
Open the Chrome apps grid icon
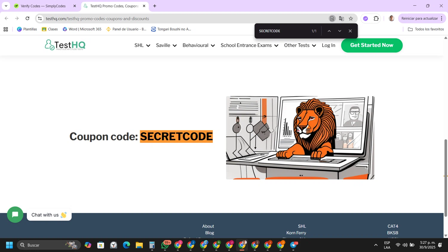point(6,29)
